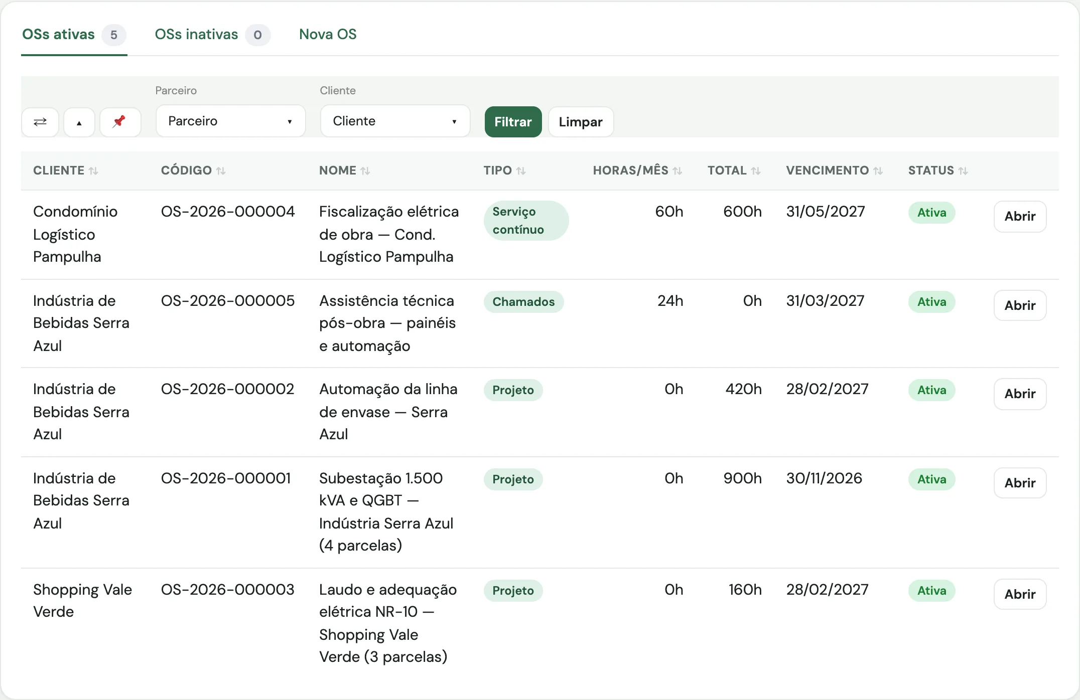
Task: Open OS-2026-000004 with its Abrir button
Action: click(1020, 217)
